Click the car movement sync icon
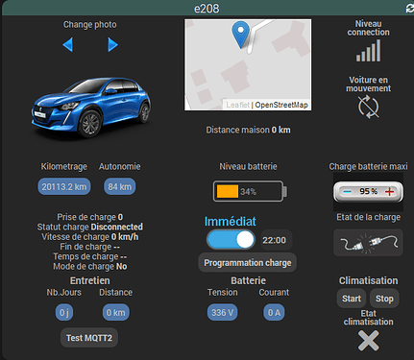 tap(369, 107)
